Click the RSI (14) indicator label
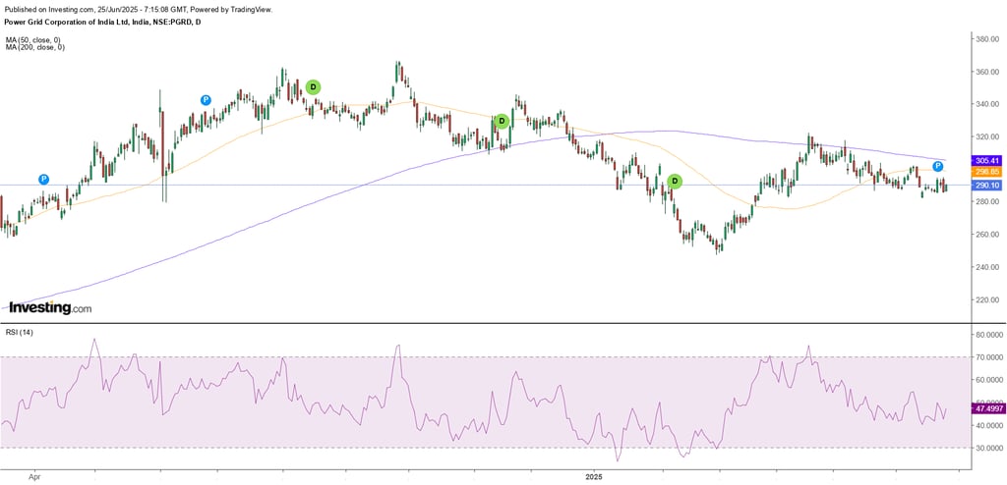Screen dimensions: 1007x485 click(18, 332)
